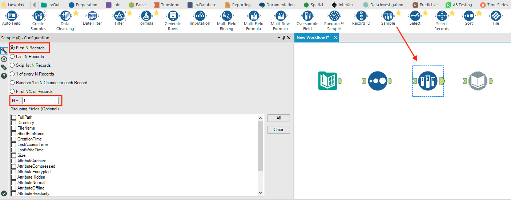Switch to the New Workflow1* tab
This screenshot has width=511, height=200.
click(313, 37)
